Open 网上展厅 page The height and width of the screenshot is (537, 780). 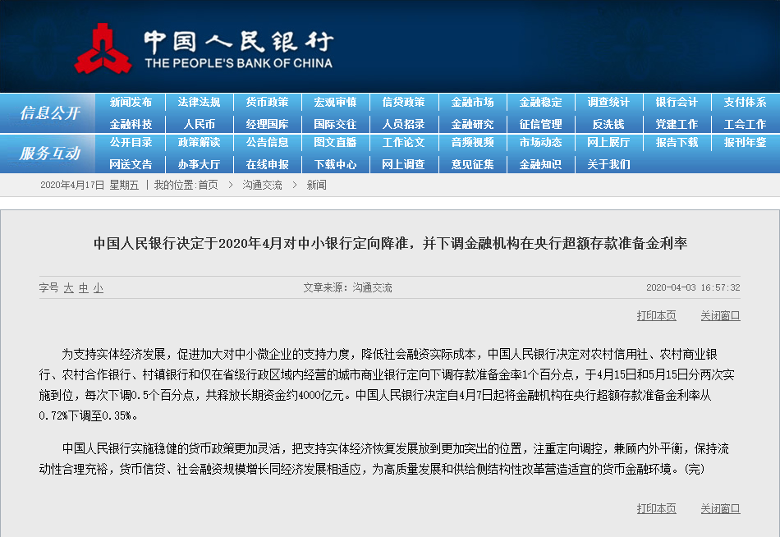tap(608, 142)
